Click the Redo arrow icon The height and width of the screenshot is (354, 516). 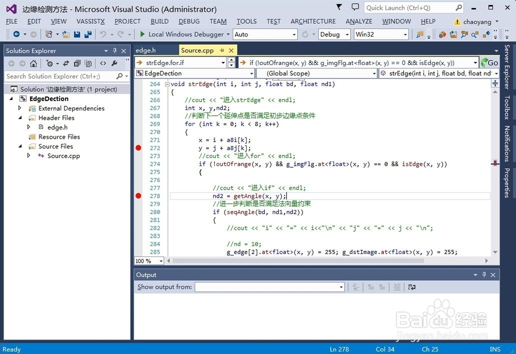121,34
